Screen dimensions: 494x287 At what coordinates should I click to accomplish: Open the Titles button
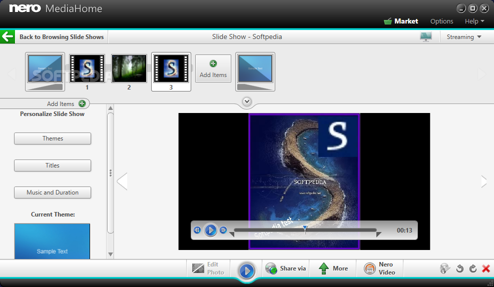tap(53, 165)
